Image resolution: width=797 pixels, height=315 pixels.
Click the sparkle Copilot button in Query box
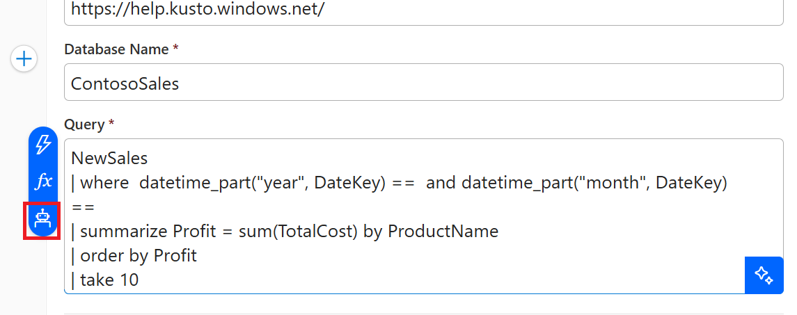pos(764,275)
